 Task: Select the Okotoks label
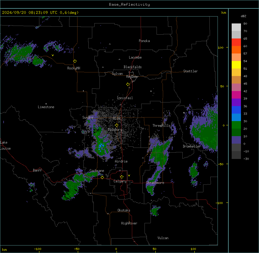coord(124,210)
